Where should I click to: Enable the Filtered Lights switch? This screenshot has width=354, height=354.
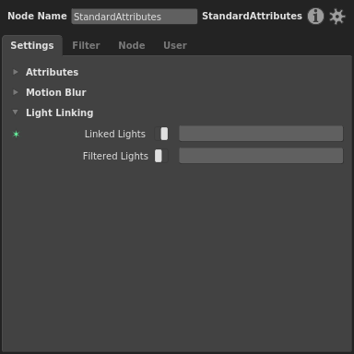tap(161, 156)
